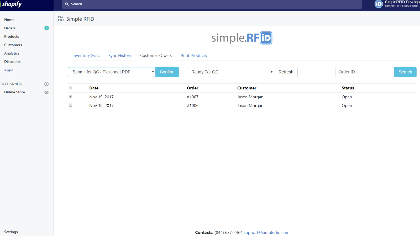Click the Nov 19, 2017 date of order #1006
420x236 pixels.
(x=101, y=106)
